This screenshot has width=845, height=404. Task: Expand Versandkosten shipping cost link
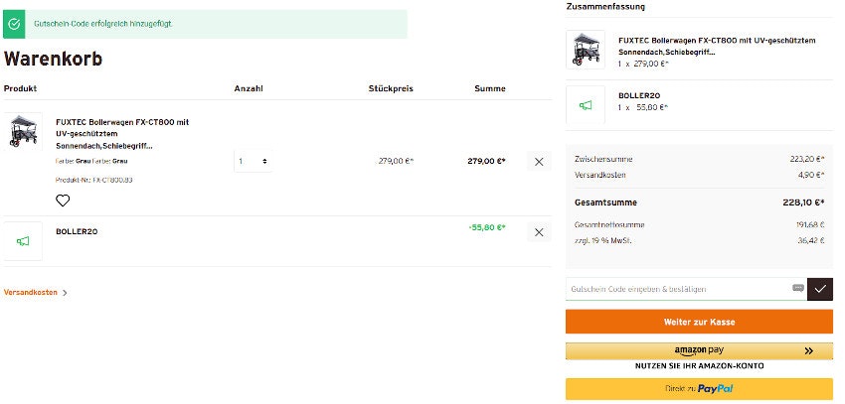click(31, 293)
